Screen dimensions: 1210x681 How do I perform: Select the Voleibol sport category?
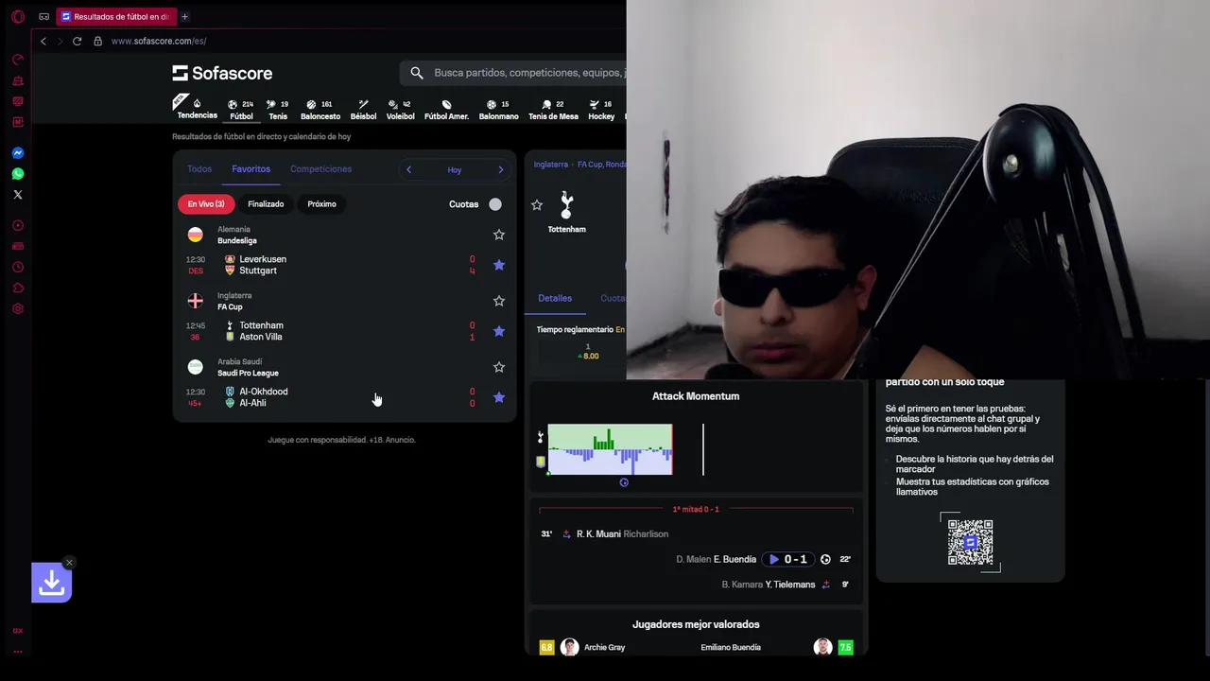400,110
